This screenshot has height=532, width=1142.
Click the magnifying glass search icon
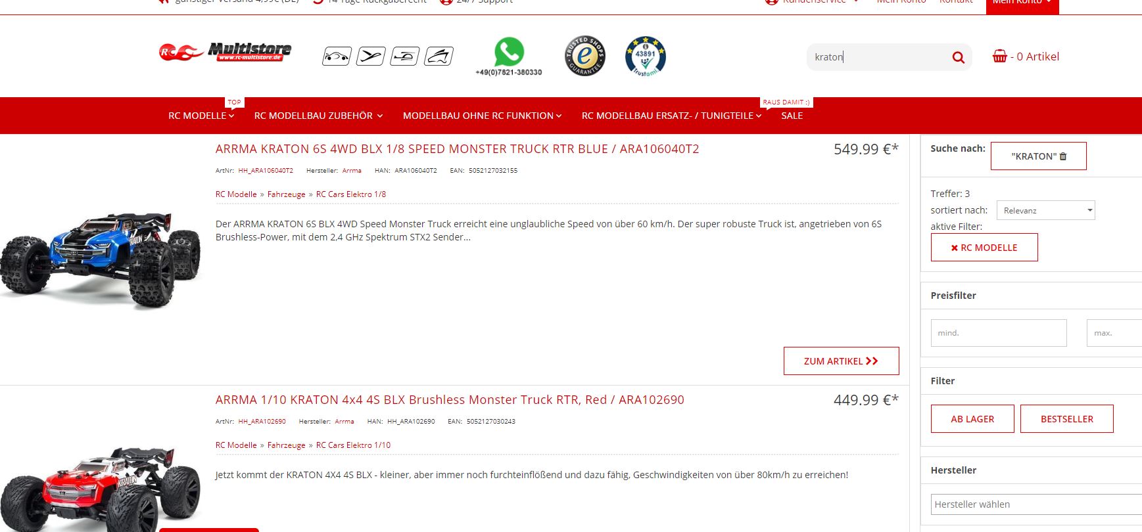[x=958, y=58]
